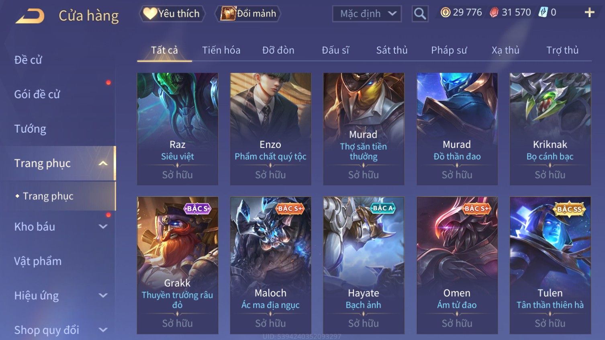Open Gói đề cử in sidebar
Image resolution: width=605 pixels, height=340 pixels.
[x=37, y=94]
